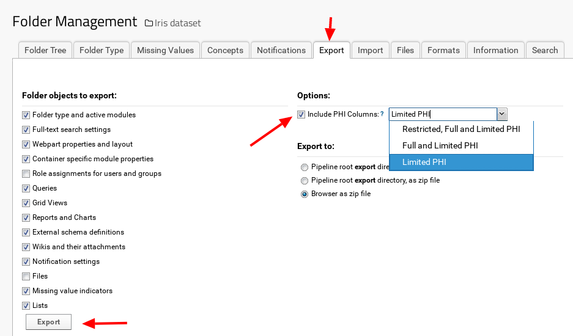The height and width of the screenshot is (336, 573).
Task: Uncheck Wikis and their attachments
Action: pyautogui.click(x=26, y=247)
